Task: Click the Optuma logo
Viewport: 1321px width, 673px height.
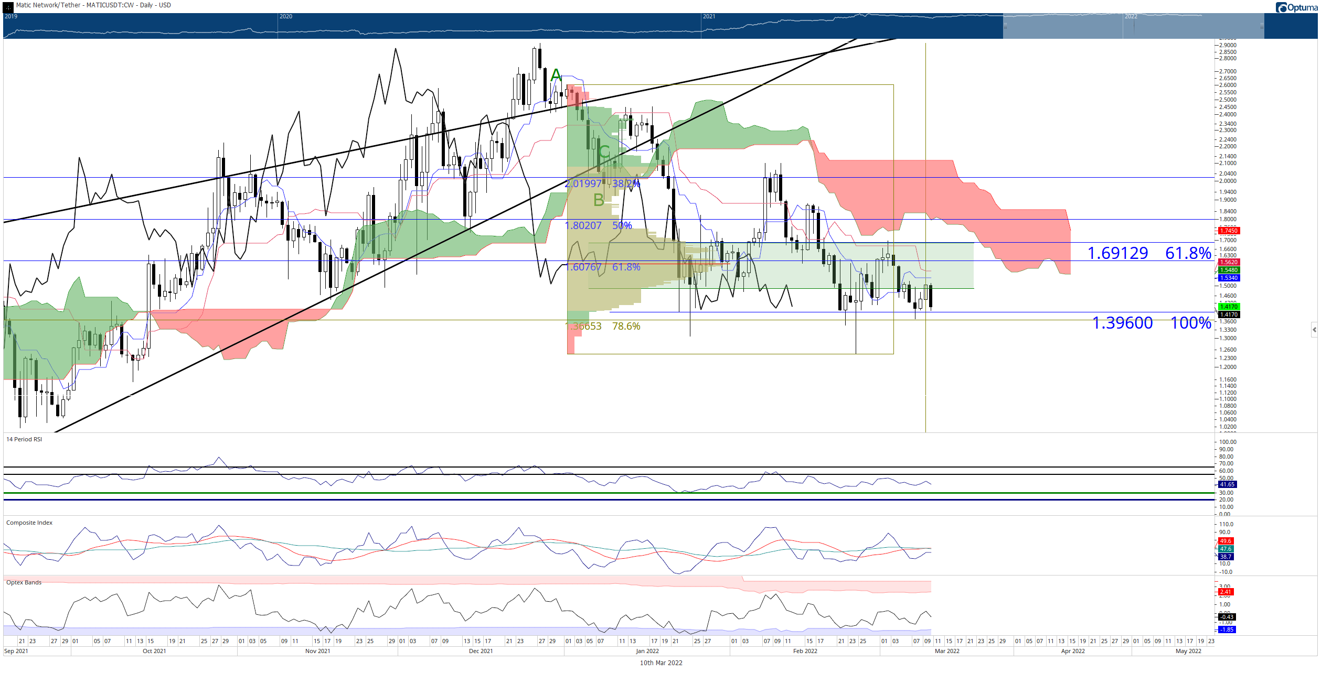Action: 1295,7
